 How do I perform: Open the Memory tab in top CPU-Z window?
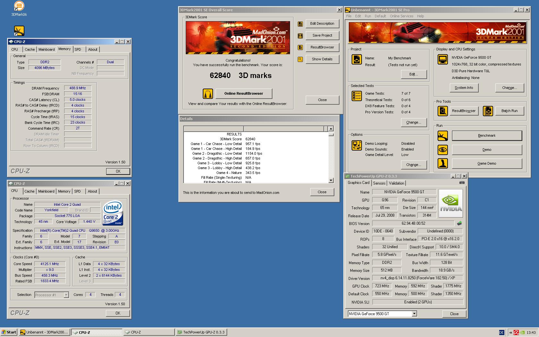click(x=64, y=49)
